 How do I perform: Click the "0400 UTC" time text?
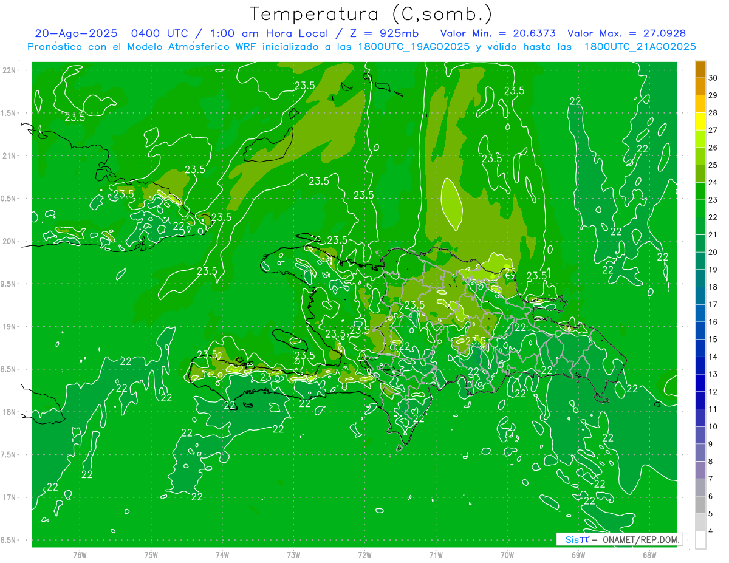pyautogui.click(x=162, y=34)
